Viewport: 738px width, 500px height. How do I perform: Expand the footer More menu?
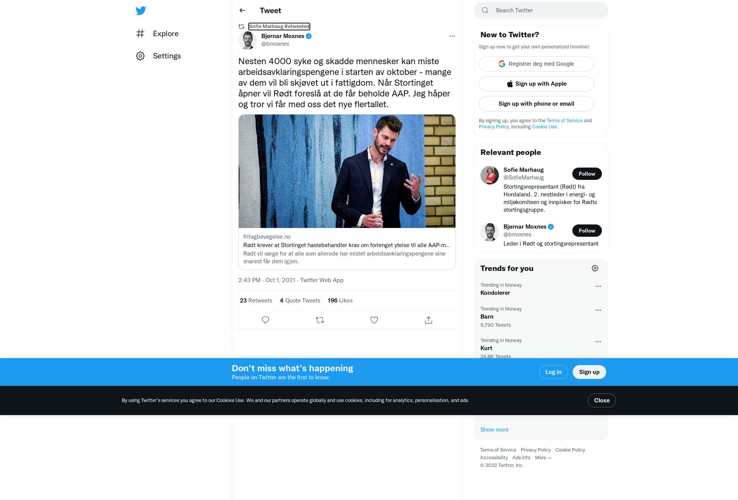(x=543, y=457)
